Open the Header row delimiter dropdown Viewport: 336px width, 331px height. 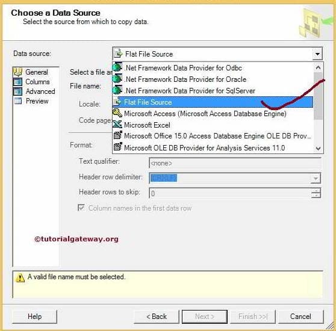click(316, 178)
